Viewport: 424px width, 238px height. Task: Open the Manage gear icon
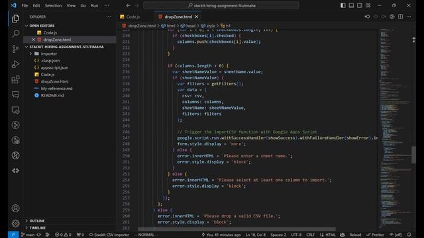(15, 223)
